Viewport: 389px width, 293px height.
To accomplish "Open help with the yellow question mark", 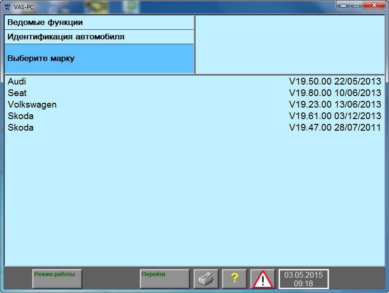I will [234, 279].
